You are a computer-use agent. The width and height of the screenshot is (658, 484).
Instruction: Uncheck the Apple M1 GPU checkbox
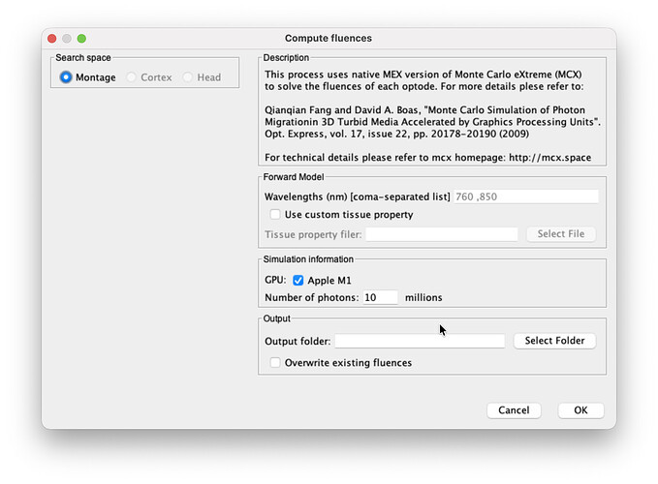[298, 281]
